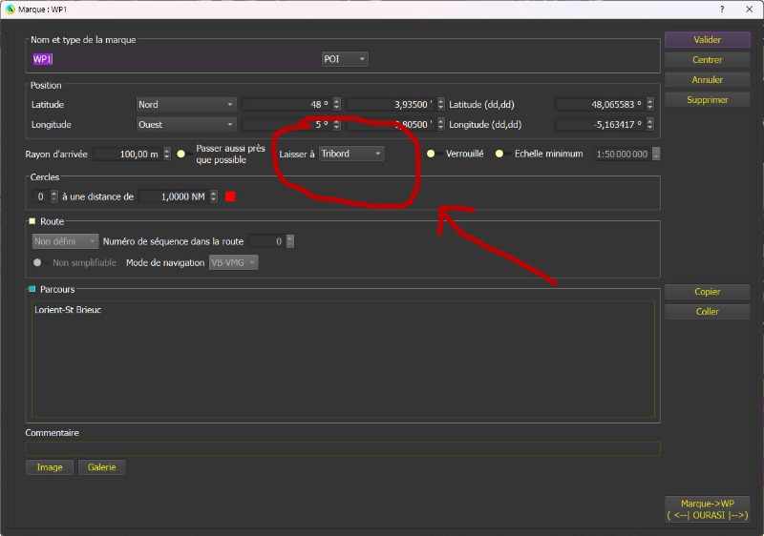Viewport: 764px width, 536px height.
Task: Enable the Echelle minimum option
Action: tap(499, 154)
